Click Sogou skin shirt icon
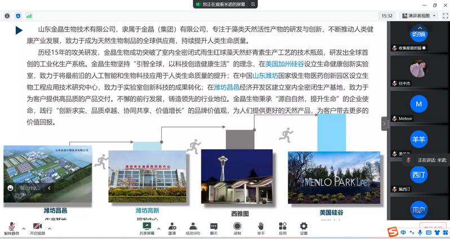This screenshot has height=239, width=450. click(437, 232)
